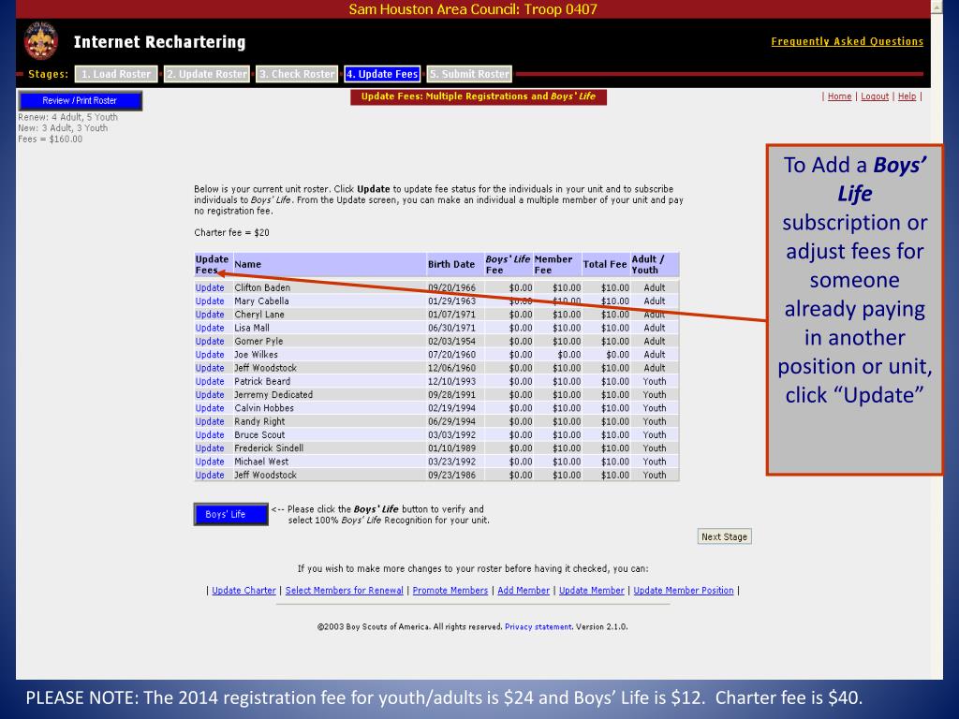The width and height of the screenshot is (959, 719).
Task: Update fees for Calvin Hobbes
Action: point(210,408)
